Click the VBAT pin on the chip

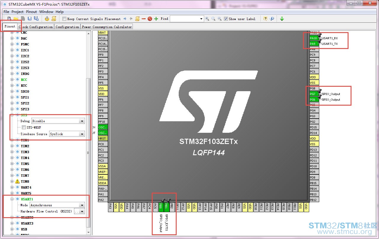103,32
